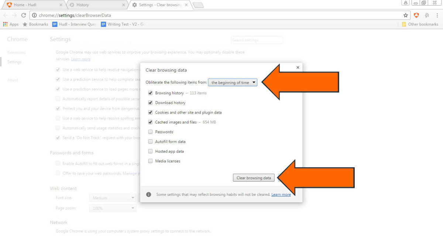Open the Font size Medium dropdown
443x236 pixels.
tap(113, 198)
